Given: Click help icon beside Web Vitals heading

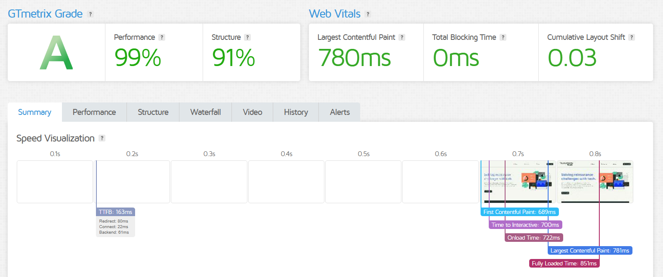Looking at the screenshot, I should point(368,14).
